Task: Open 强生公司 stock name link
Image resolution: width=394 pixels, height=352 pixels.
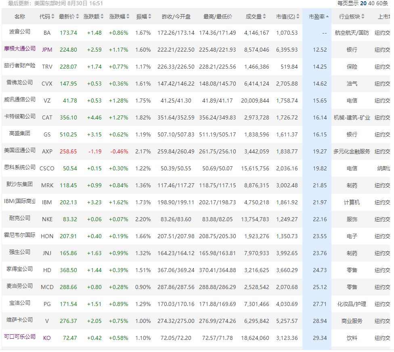Action: point(20,252)
